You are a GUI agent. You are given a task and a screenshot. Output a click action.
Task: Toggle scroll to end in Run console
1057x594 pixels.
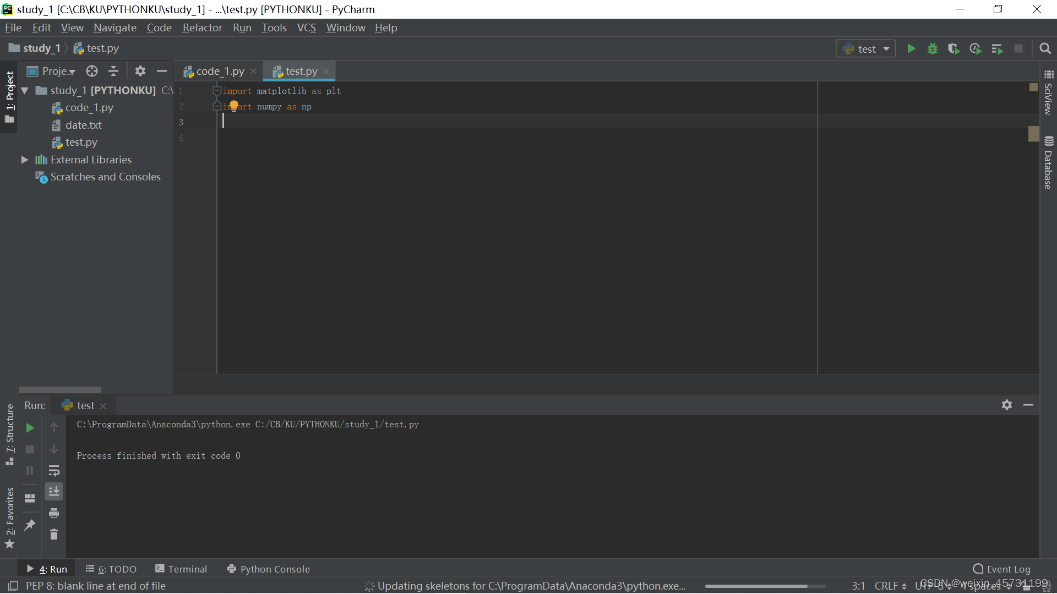[x=54, y=491]
